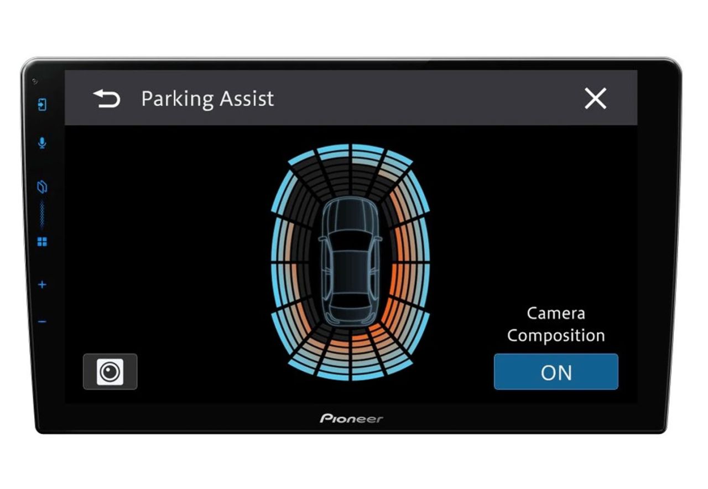
Task: Tap the Camera Composition label text
Action: pos(555,324)
